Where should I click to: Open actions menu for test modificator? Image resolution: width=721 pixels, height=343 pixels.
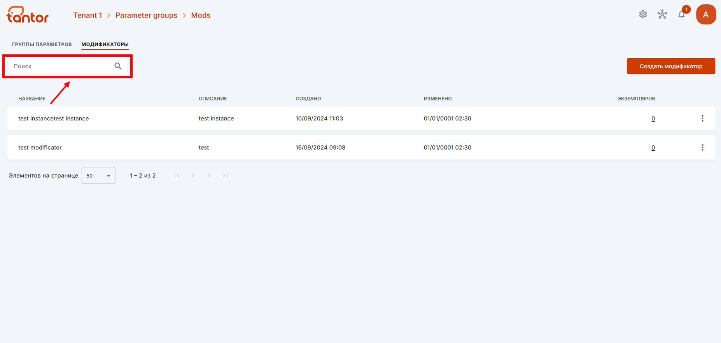tap(702, 148)
